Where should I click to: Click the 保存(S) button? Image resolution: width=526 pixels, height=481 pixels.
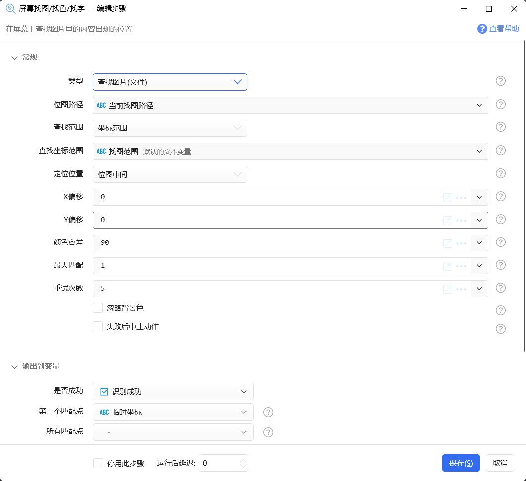click(461, 463)
